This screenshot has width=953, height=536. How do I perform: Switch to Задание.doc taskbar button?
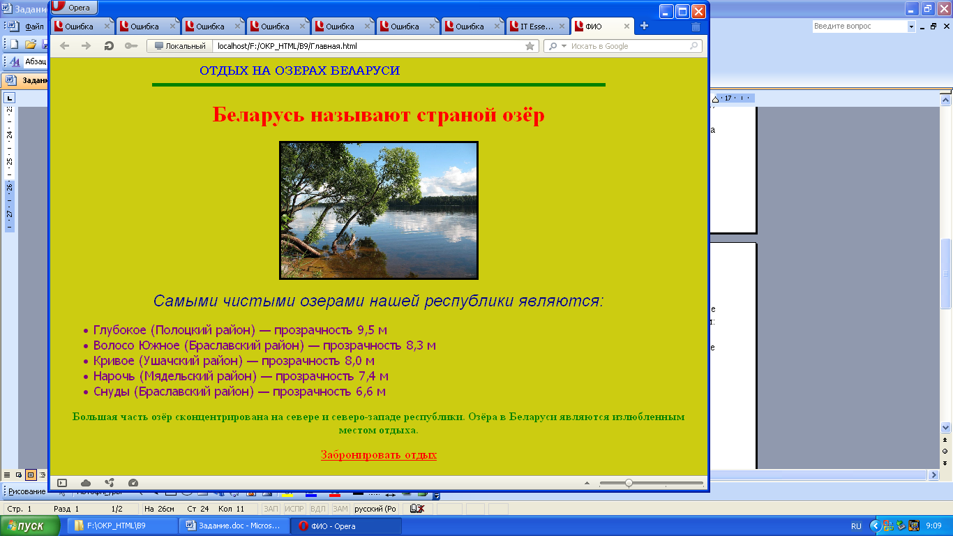click(x=234, y=526)
